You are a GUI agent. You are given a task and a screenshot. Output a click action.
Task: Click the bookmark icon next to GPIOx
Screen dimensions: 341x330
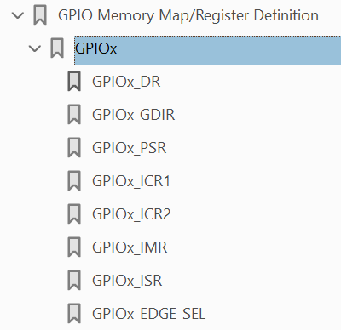(57, 48)
